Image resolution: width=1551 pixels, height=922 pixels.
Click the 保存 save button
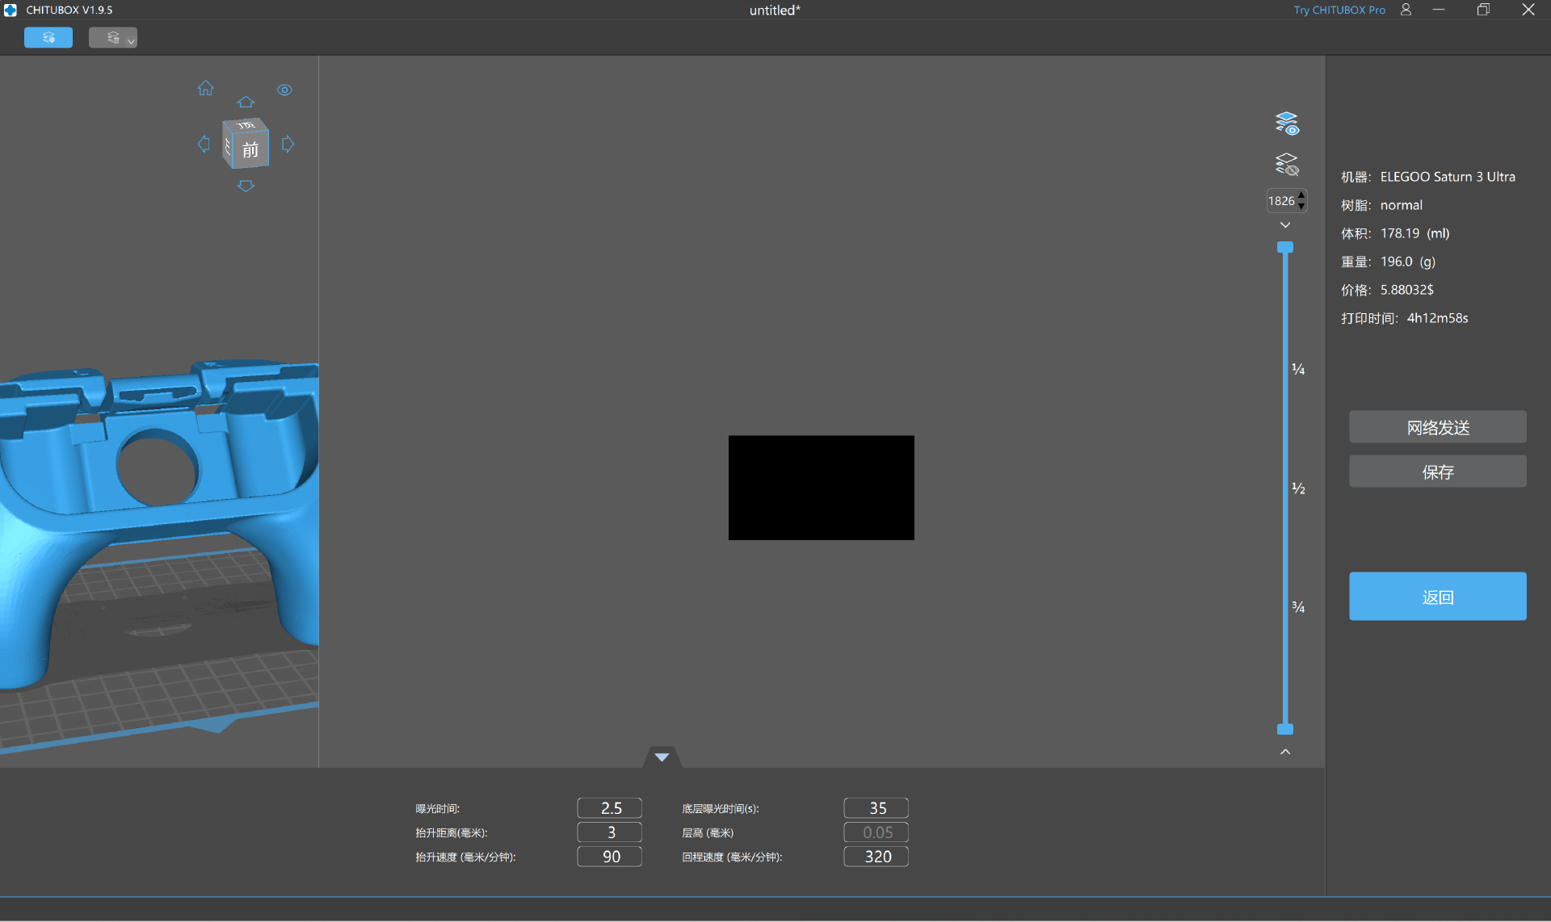1437,471
